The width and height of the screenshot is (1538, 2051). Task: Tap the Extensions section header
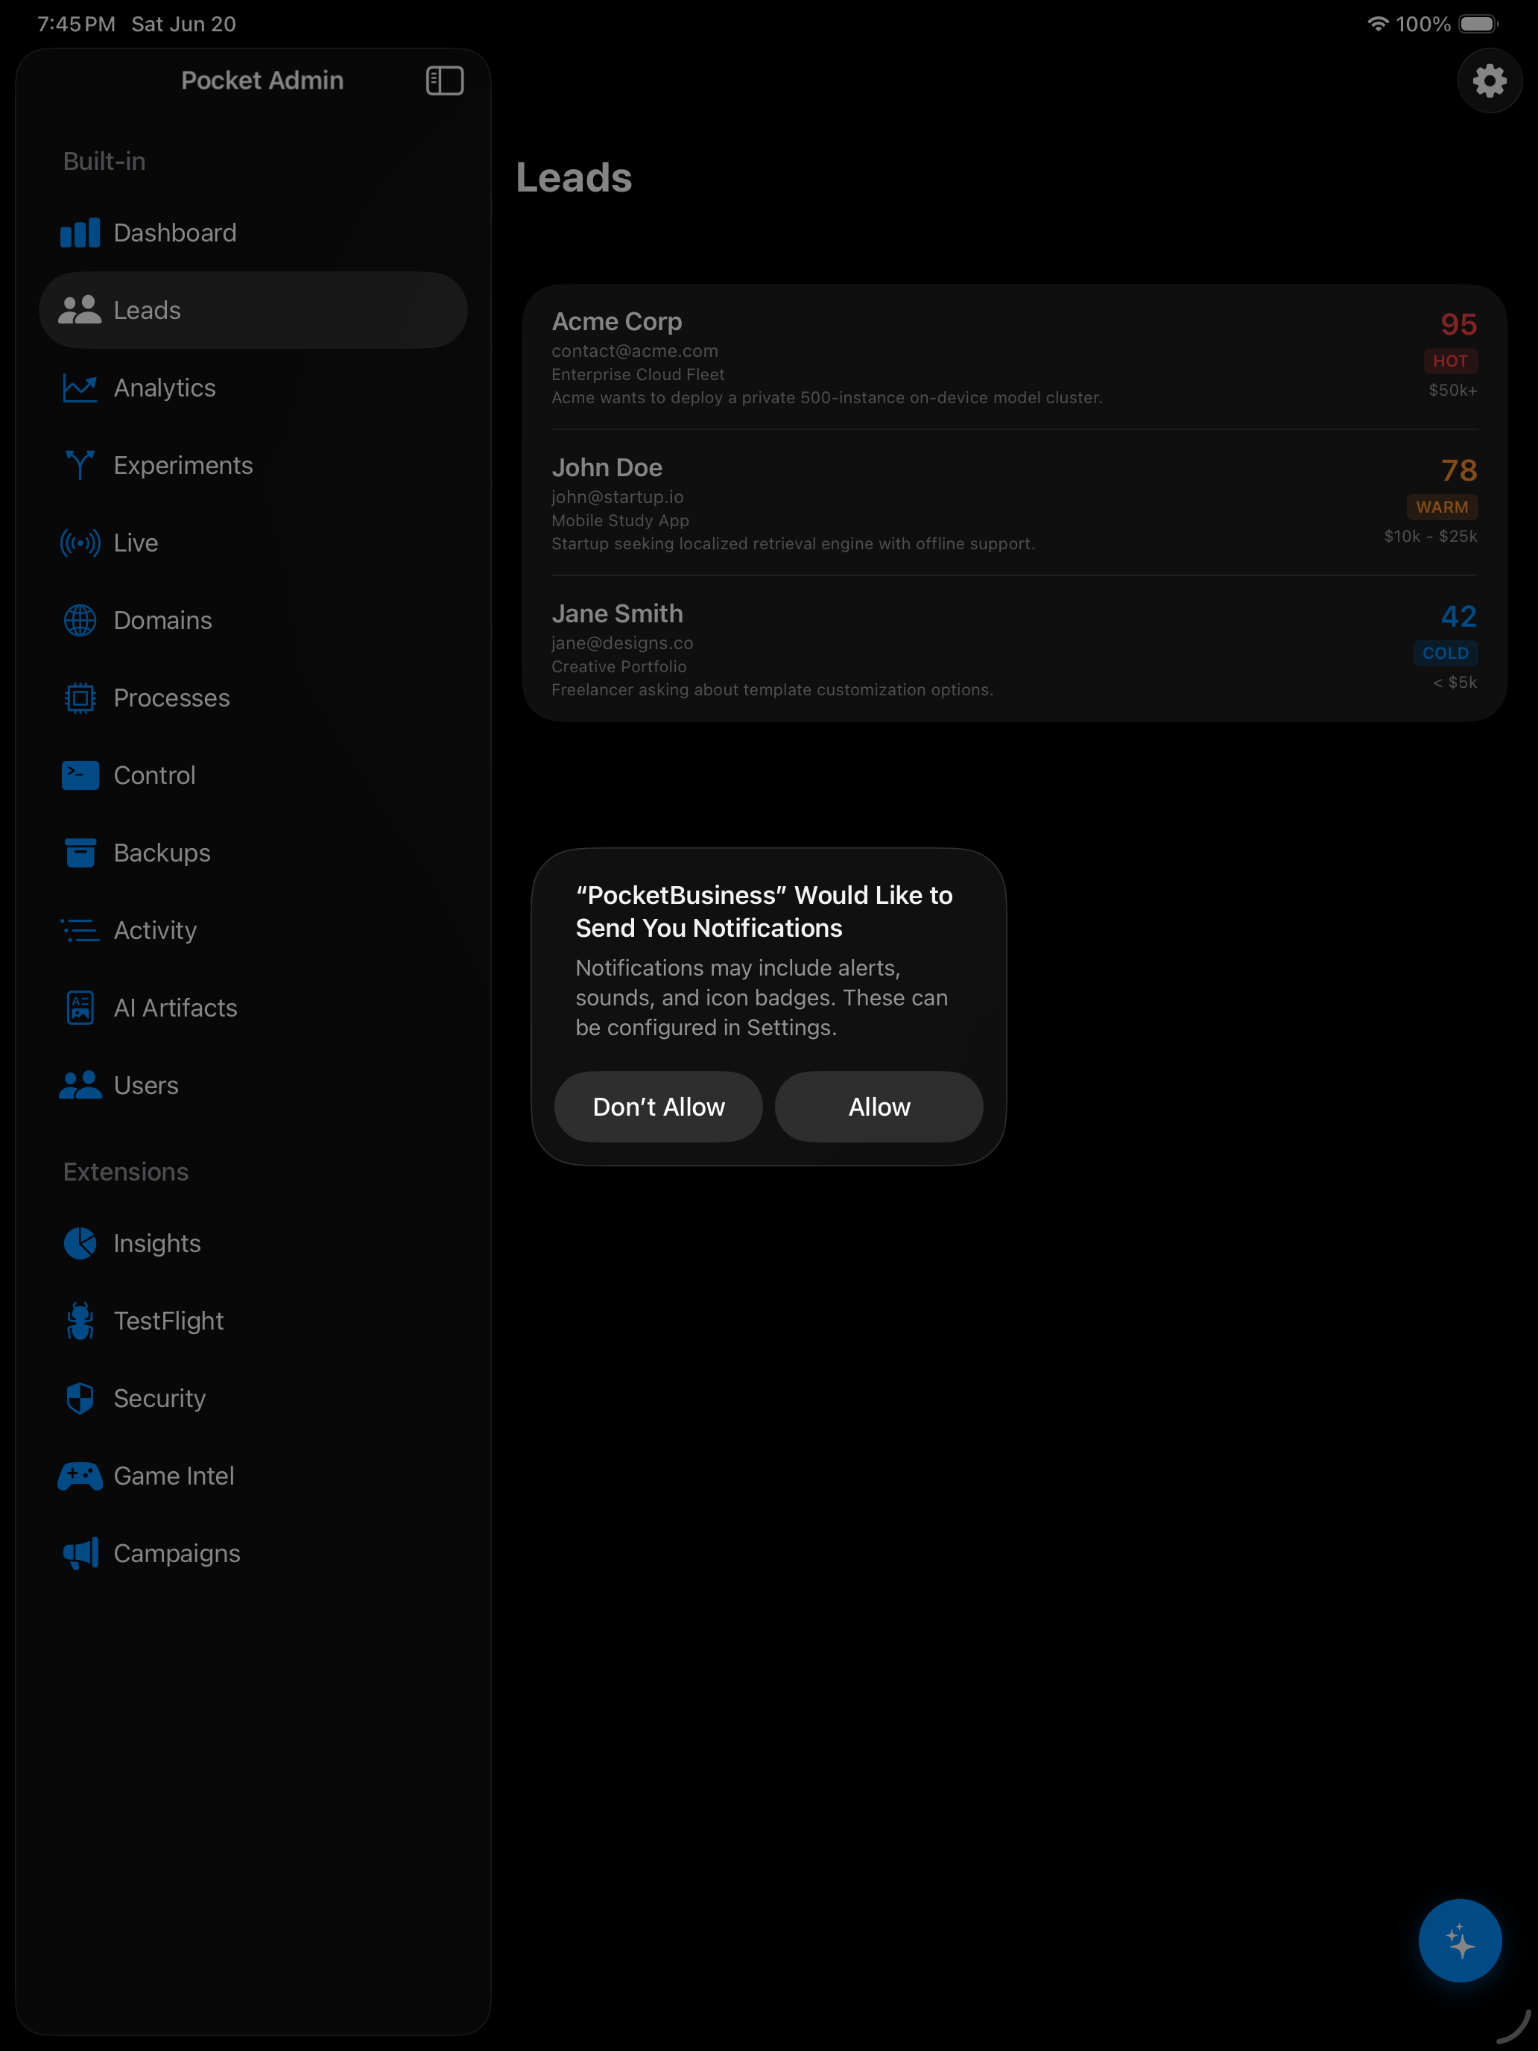pos(125,1172)
